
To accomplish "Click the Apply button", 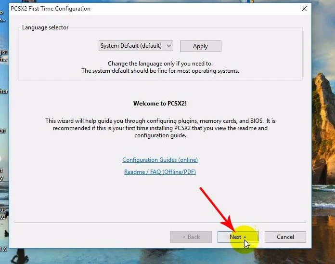I will [200, 46].
